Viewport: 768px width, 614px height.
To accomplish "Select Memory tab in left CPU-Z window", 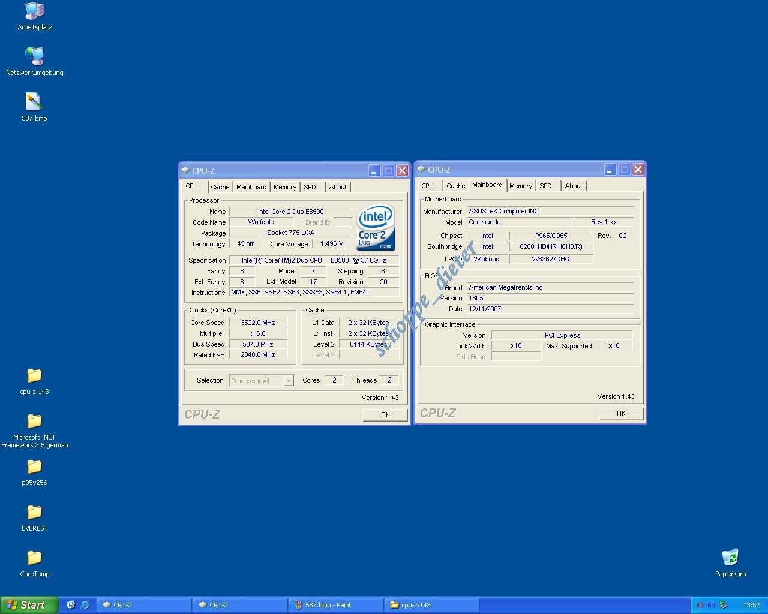I will [x=285, y=187].
